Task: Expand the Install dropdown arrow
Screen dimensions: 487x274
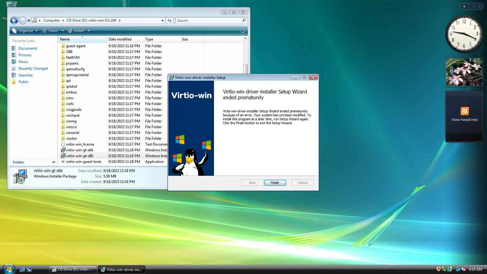Action: (x=89, y=31)
